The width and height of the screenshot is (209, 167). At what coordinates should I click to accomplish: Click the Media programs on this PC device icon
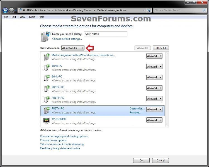[47, 57]
